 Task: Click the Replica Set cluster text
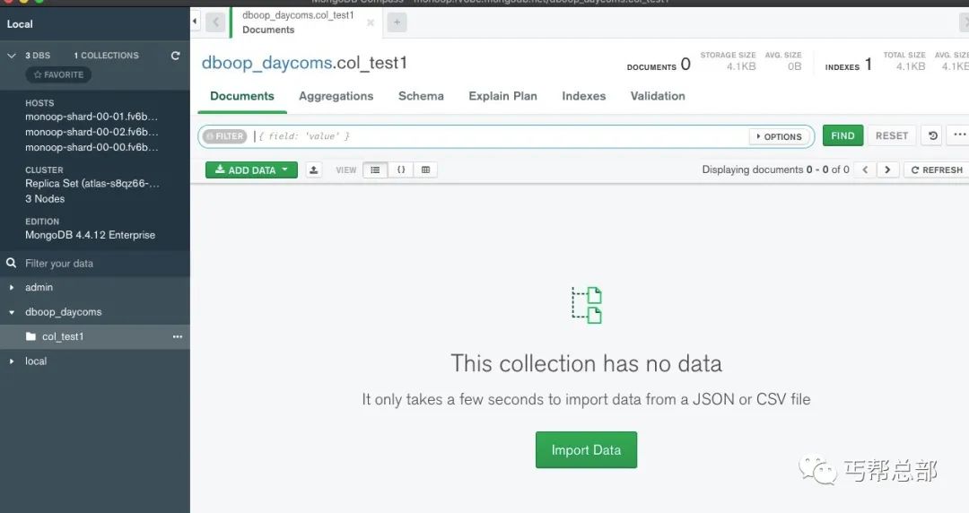point(92,184)
